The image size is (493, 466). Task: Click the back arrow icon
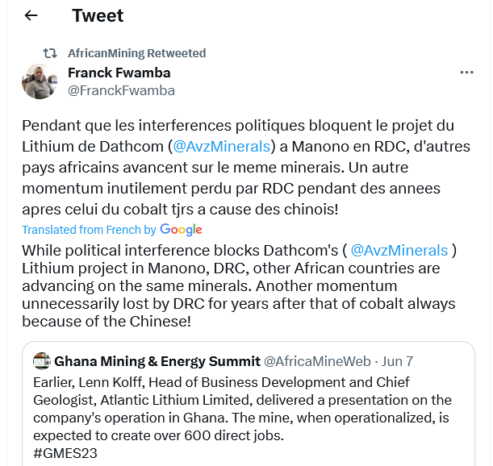click(x=31, y=15)
